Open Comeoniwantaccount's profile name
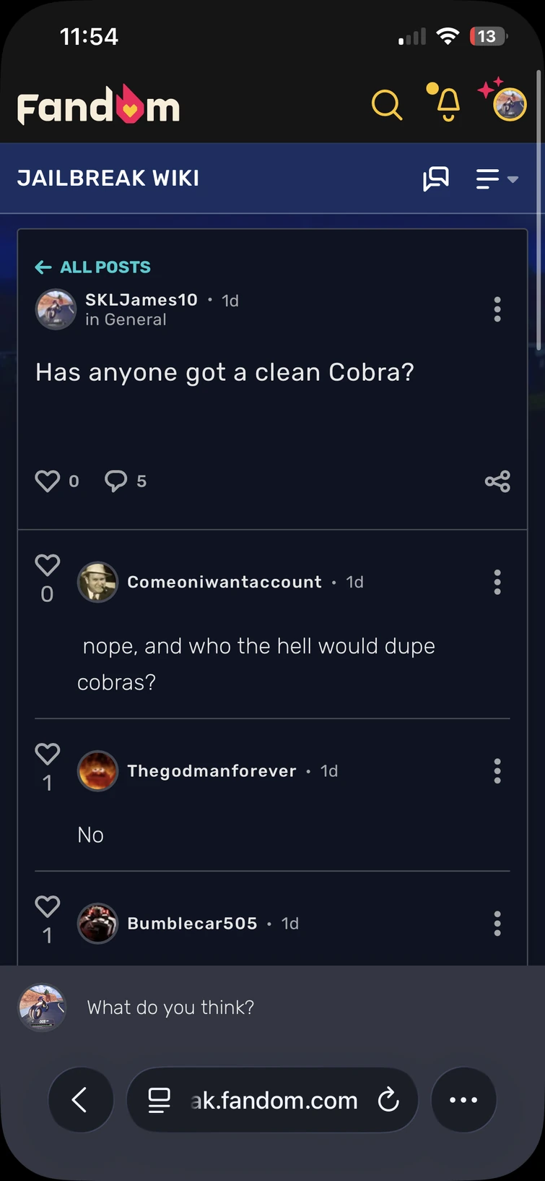 [224, 581]
